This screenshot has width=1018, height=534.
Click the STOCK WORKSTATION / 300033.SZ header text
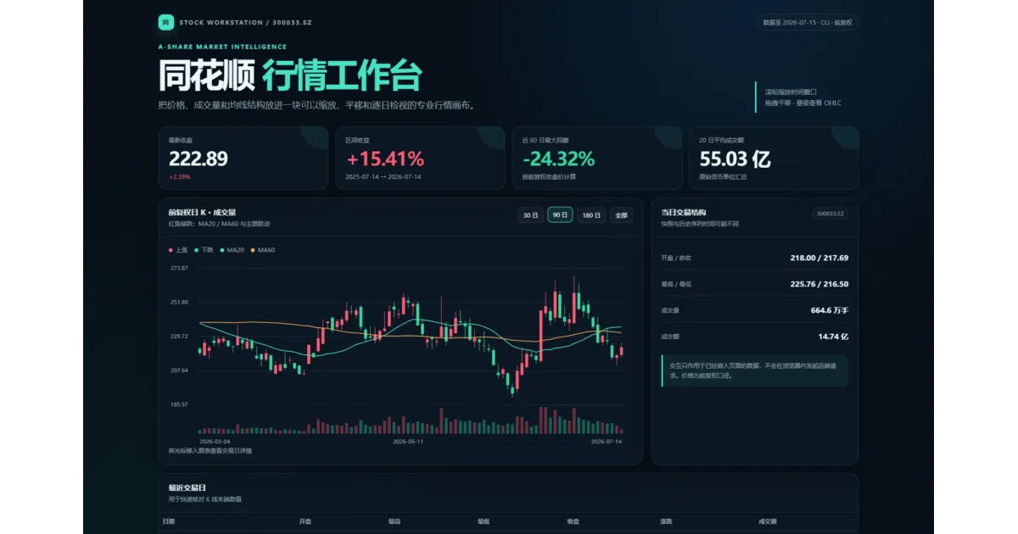point(246,22)
